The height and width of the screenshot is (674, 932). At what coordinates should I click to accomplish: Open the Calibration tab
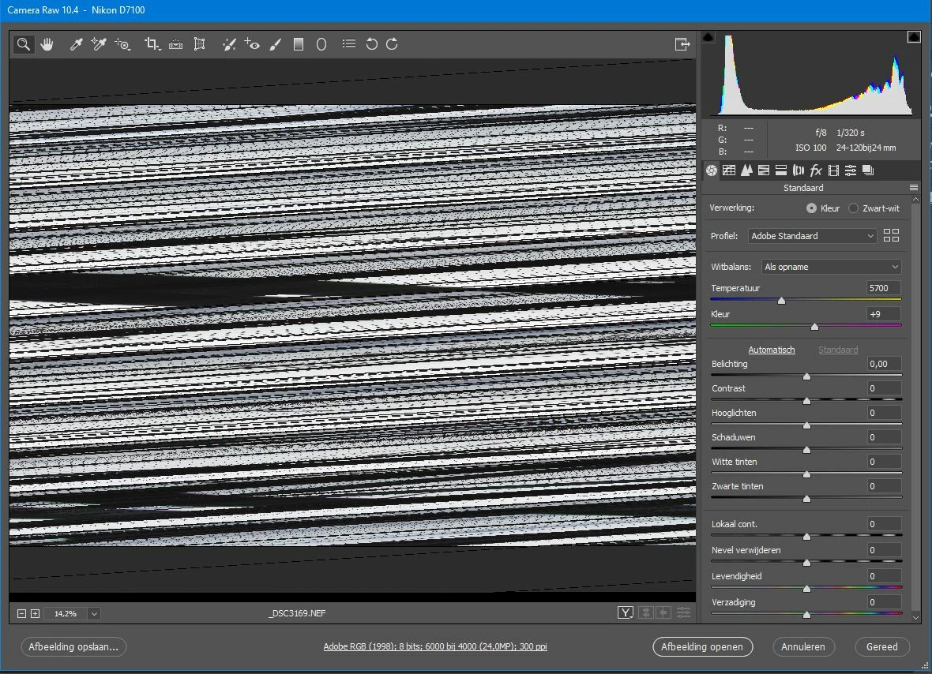833,171
